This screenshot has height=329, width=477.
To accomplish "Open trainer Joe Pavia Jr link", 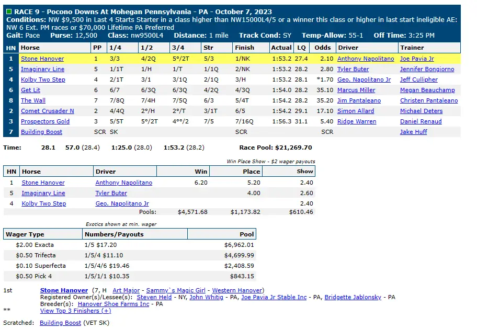I will click(417, 59).
